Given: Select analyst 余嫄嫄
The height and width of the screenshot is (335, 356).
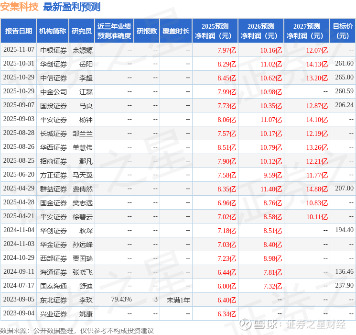Looking at the screenshot, I should (x=83, y=50).
